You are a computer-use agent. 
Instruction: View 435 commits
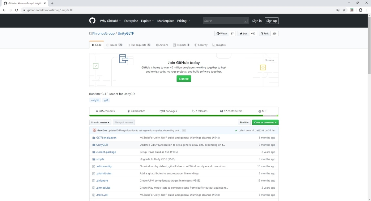click(105, 111)
